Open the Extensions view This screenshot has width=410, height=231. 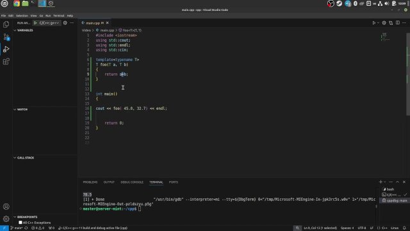(x=6, y=62)
